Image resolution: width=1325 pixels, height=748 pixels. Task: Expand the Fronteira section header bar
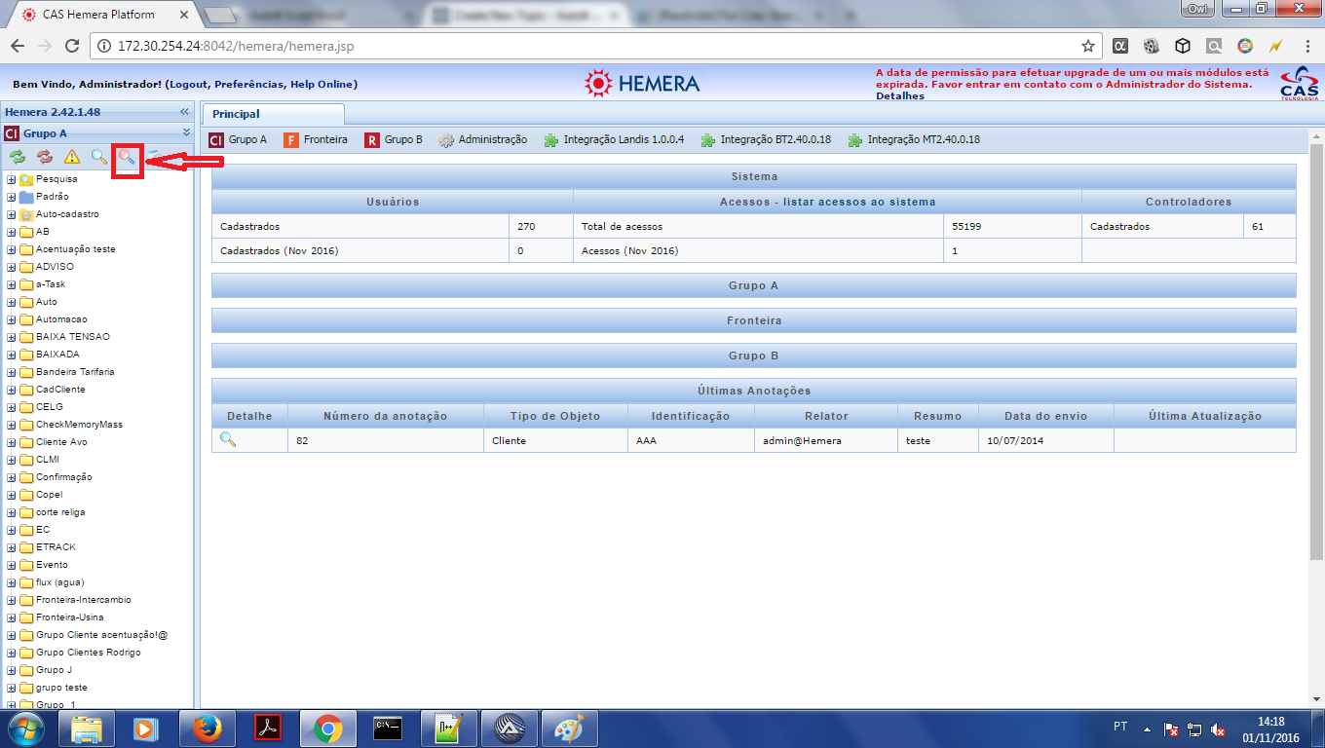tap(754, 320)
